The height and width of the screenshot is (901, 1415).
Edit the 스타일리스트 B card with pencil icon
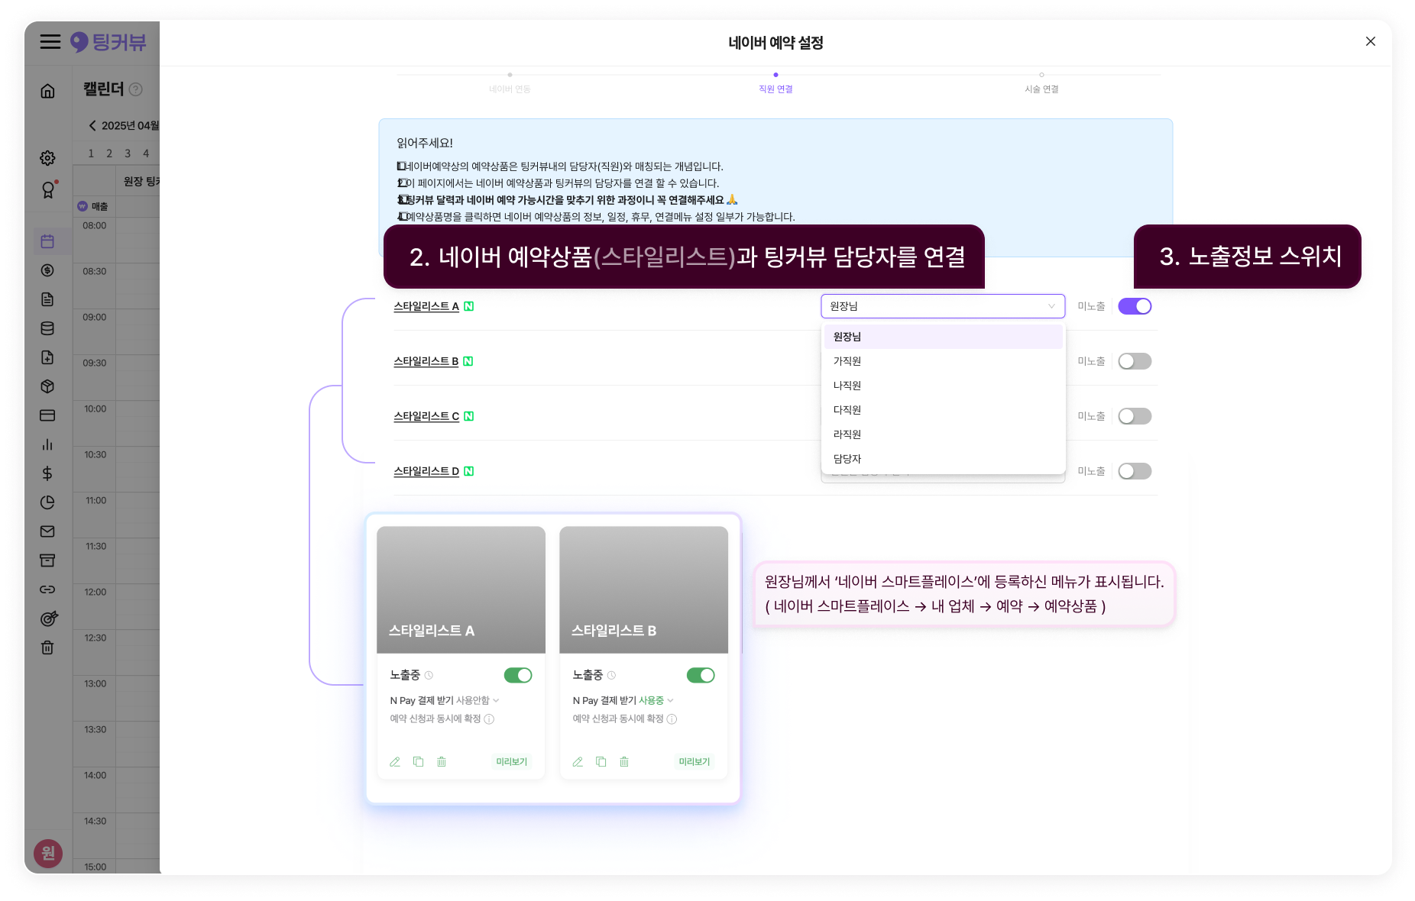coord(578,762)
